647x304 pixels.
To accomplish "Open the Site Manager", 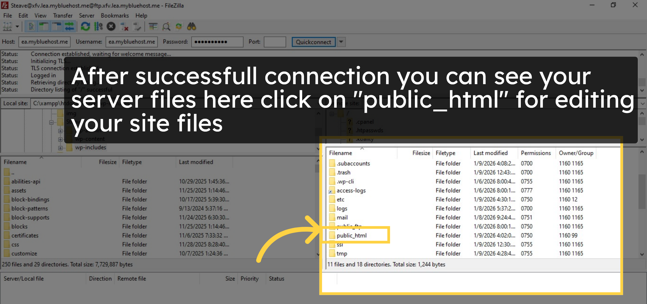I will pos(7,26).
